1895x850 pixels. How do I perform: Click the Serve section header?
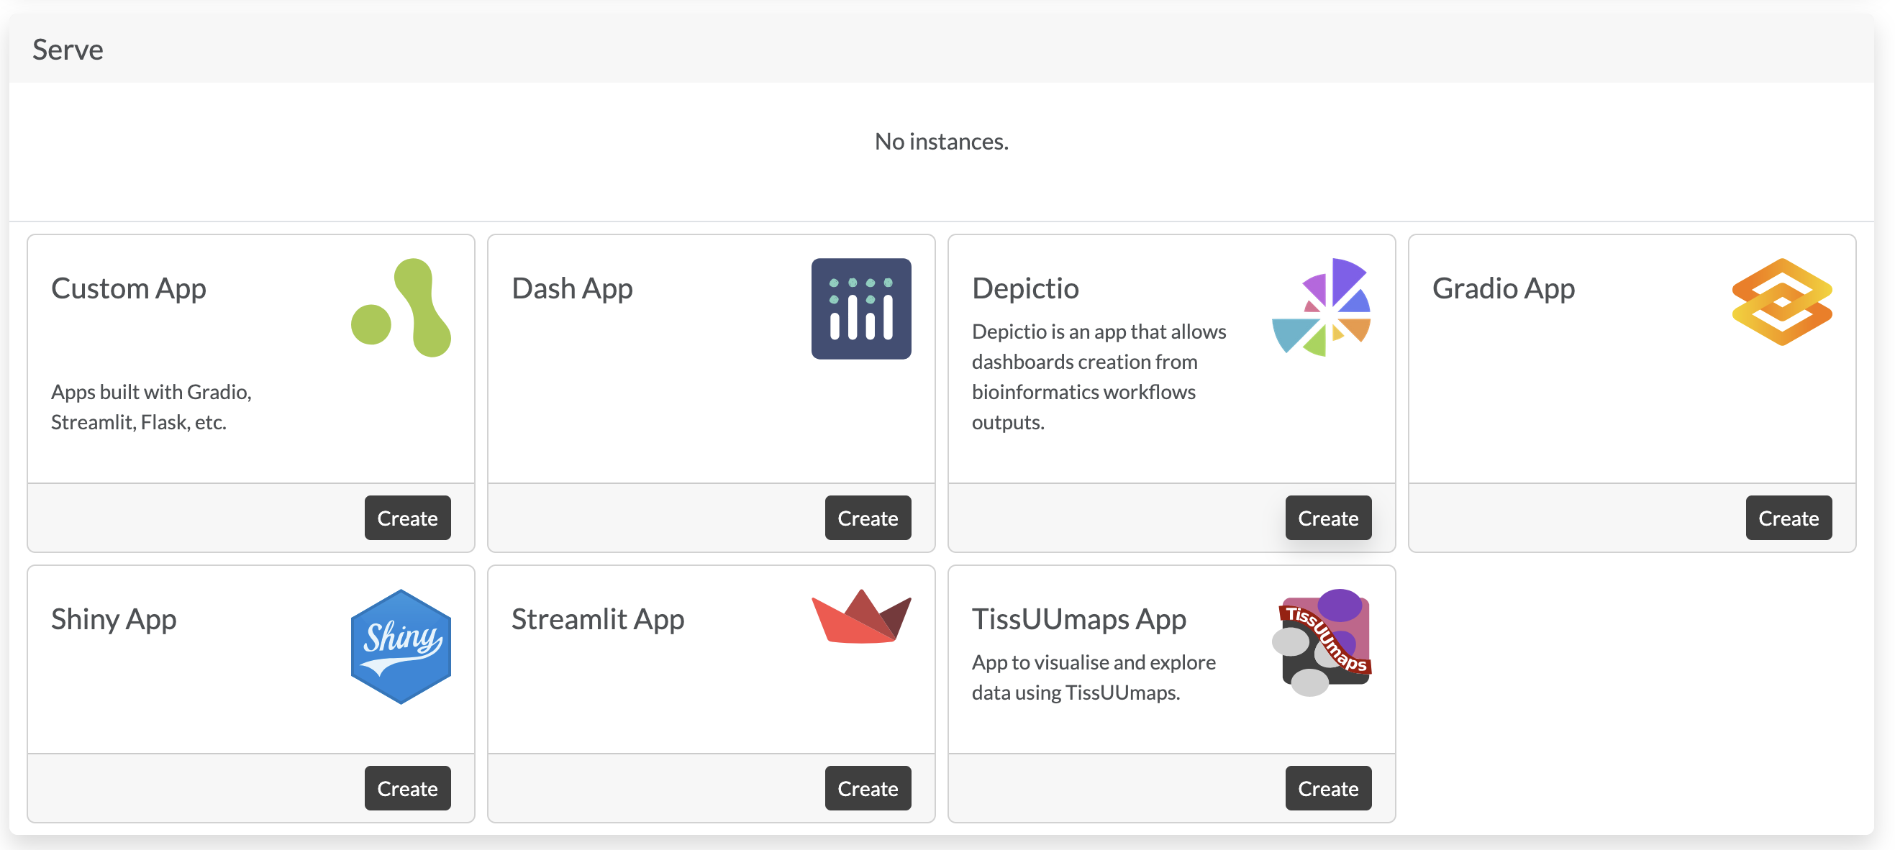(68, 50)
